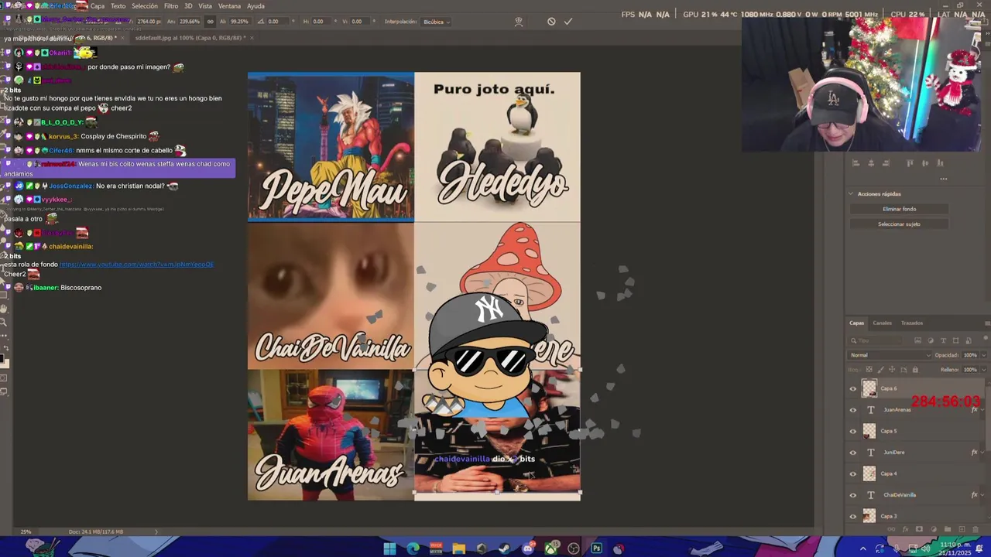Viewport: 991px width, 557px height.
Task: Open the Ventana menu
Action: click(x=230, y=5)
